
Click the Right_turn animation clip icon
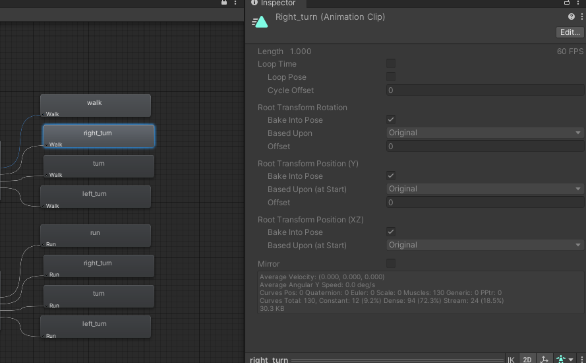point(260,22)
